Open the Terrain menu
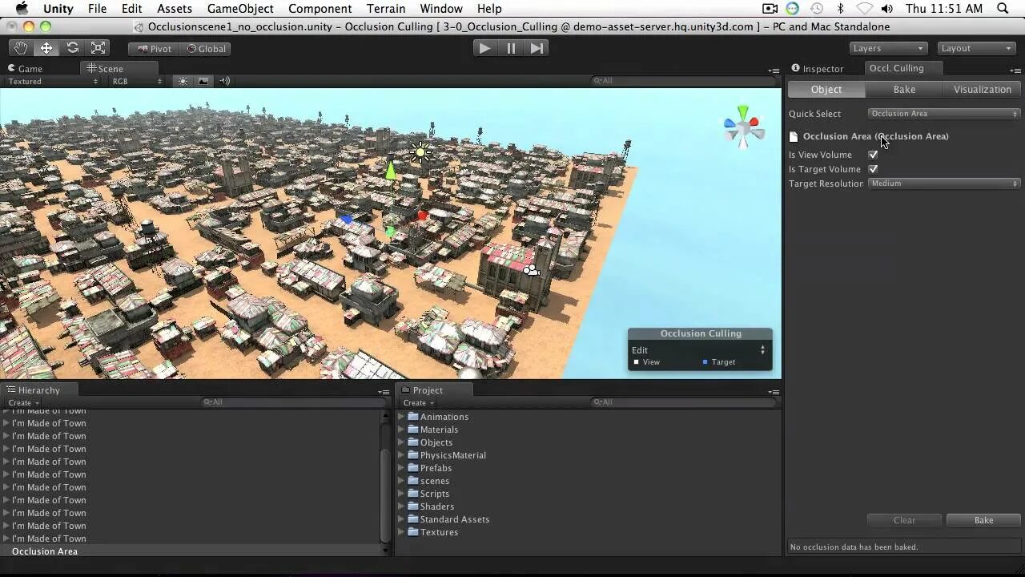This screenshot has height=577, width=1025. coord(386,9)
